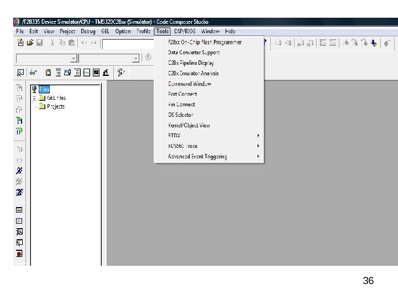Expand Advanced Event Triggering submenu
The height and width of the screenshot is (299, 398).
pos(209,156)
